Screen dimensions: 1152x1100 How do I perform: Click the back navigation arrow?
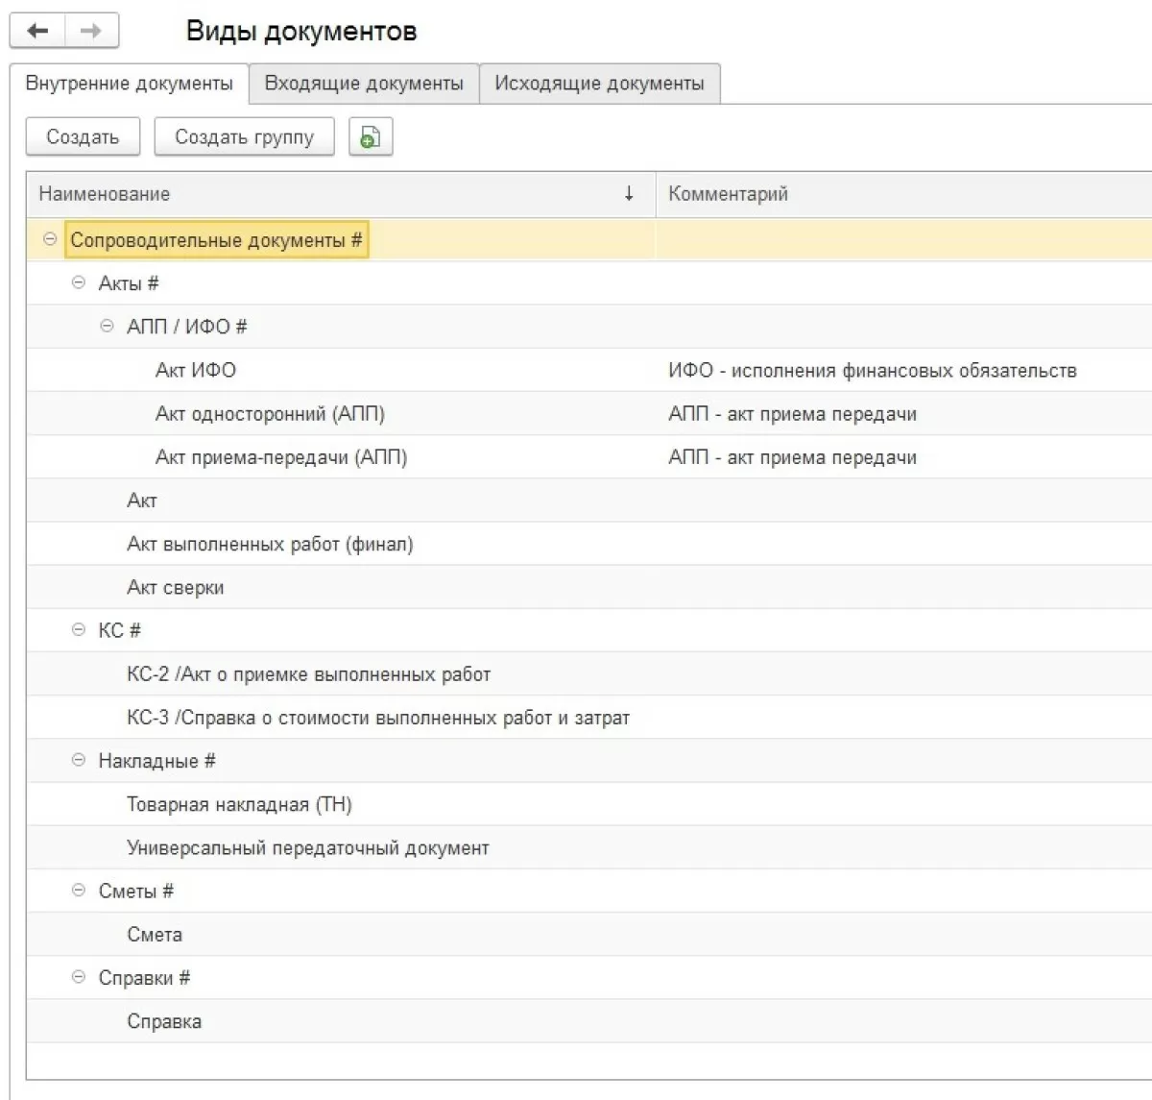pyautogui.click(x=38, y=31)
